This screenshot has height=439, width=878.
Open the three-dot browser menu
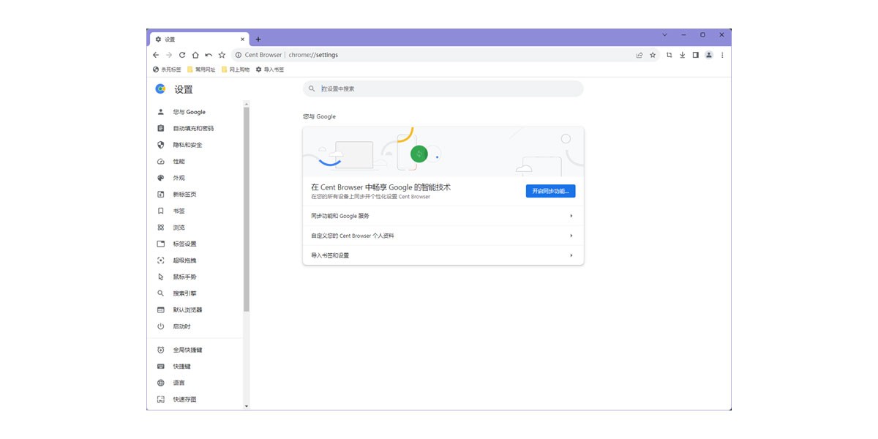coord(722,55)
